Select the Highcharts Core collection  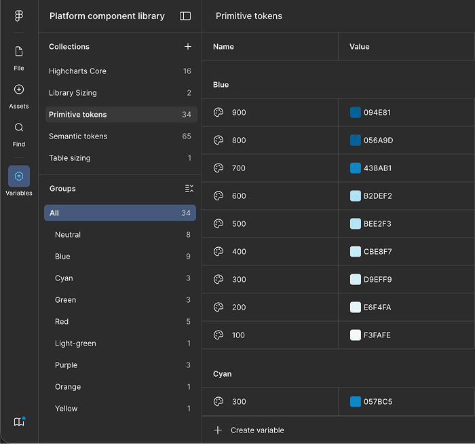coord(77,71)
